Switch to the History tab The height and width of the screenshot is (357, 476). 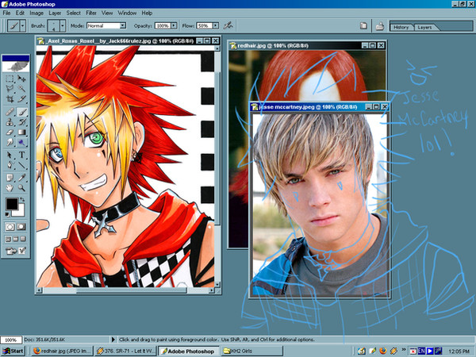click(401, 27)
